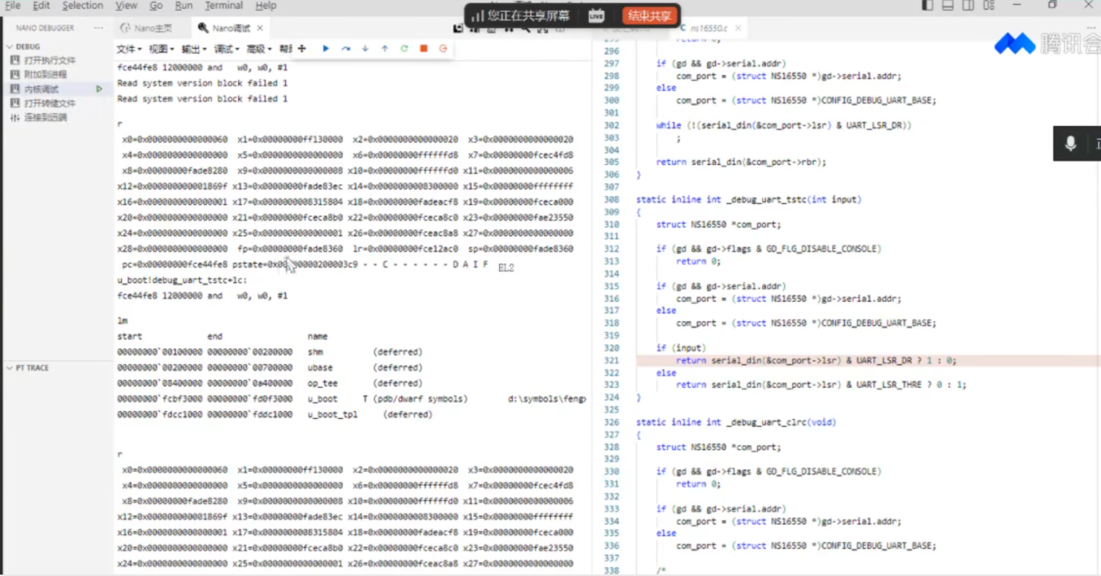
Task: Click the red disconnect circular icon
Action: [443, 48]
